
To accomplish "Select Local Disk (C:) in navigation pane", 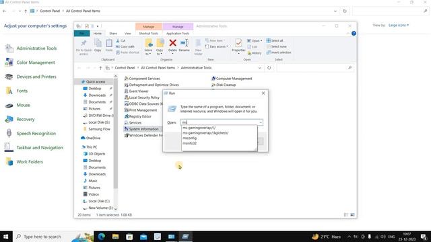I will [96, 201].
